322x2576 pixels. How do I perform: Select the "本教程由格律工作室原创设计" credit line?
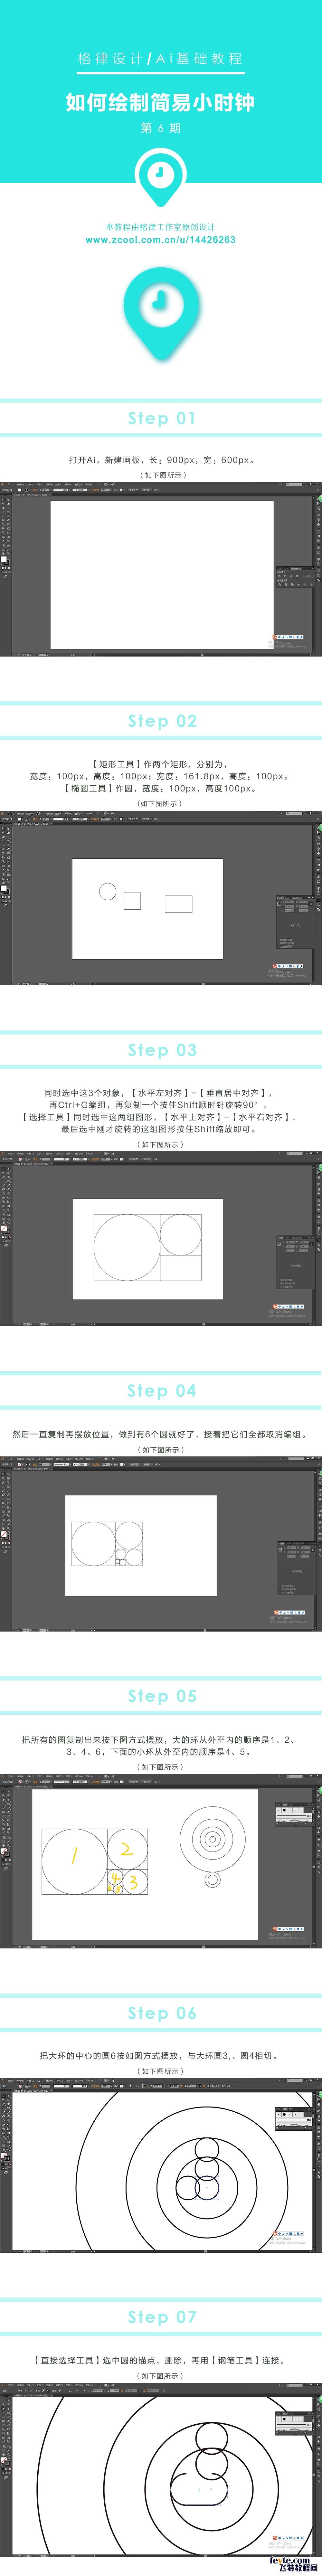[161, 227]
